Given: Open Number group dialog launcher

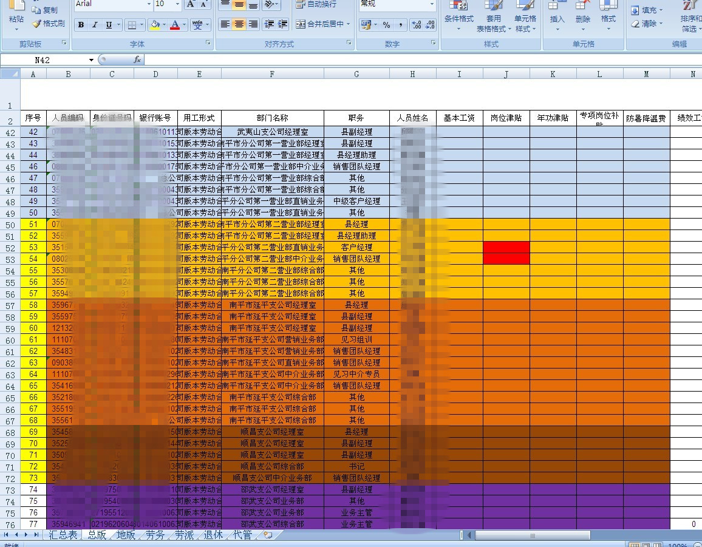Looking at the screenshot, I should point(434,43).
